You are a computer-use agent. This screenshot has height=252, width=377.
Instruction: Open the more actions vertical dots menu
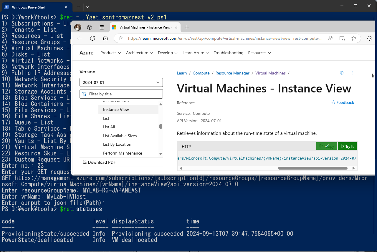352,73
